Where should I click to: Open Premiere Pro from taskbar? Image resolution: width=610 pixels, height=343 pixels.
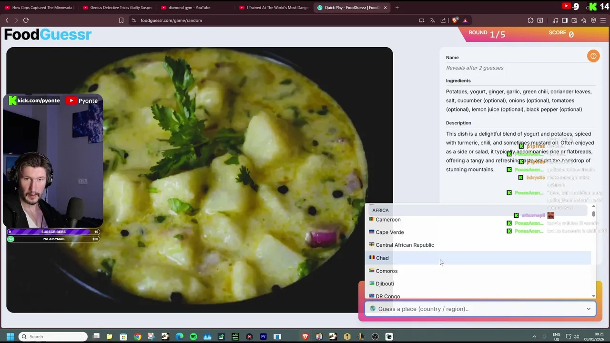pyautogui.click(x=263, y=337)
